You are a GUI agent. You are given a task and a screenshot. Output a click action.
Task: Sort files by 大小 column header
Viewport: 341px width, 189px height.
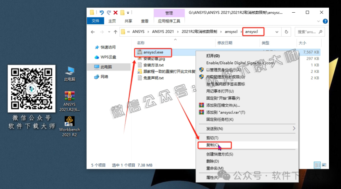click(x=302, y=43)
